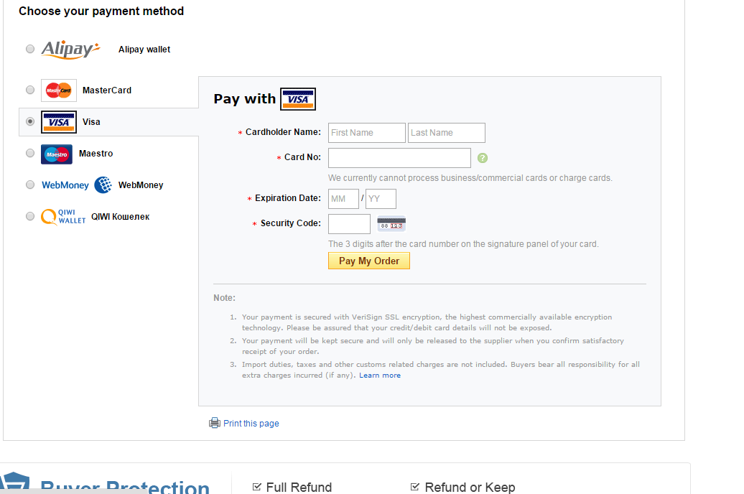
Task: Click the security code card illustration
Action: [391, 223]
